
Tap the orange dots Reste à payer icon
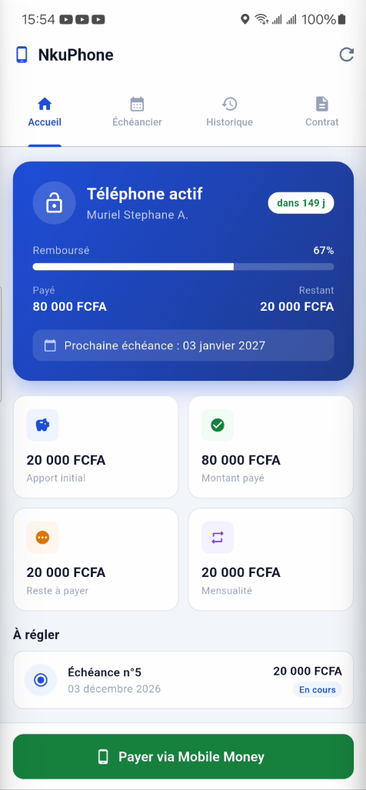pyautogui.click(x=42, y=537)
